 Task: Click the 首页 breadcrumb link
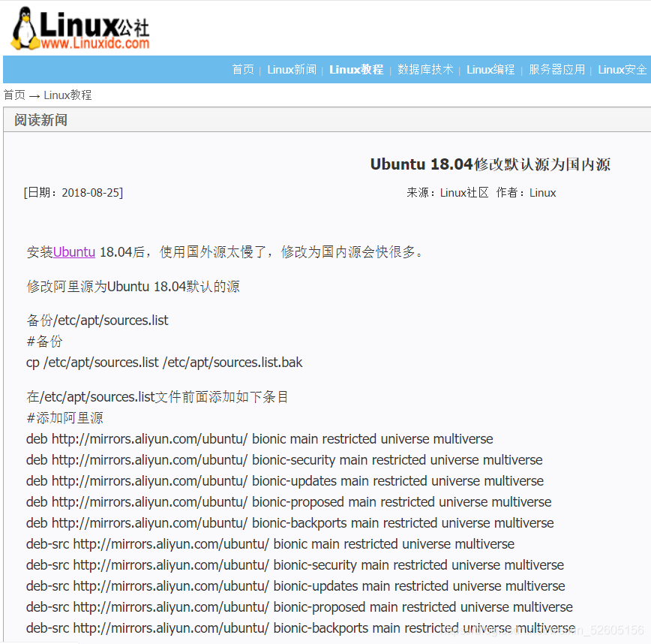[x=14, y=95]
